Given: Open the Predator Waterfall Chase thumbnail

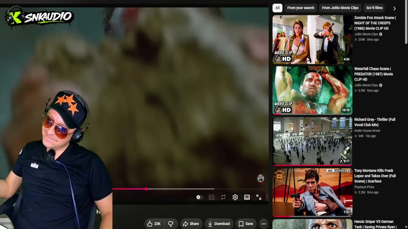Looking at the screenshot, I should 312,90.
